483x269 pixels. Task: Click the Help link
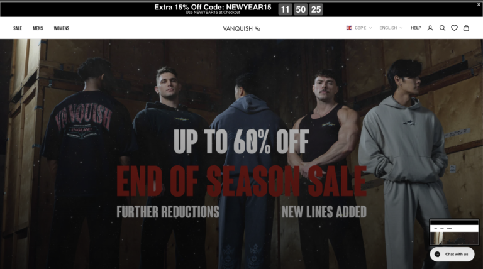click(x=416, y=28)
